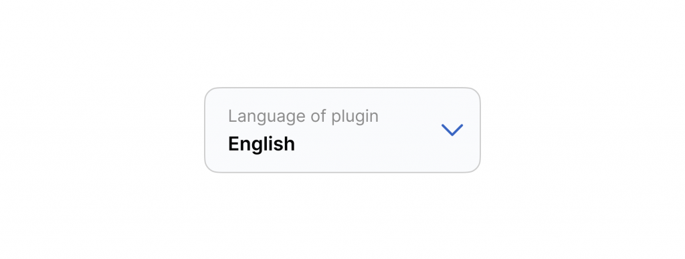Expand the plugin language selector
Viewport: 685px width, 259px height.
[x=342, y=130]
